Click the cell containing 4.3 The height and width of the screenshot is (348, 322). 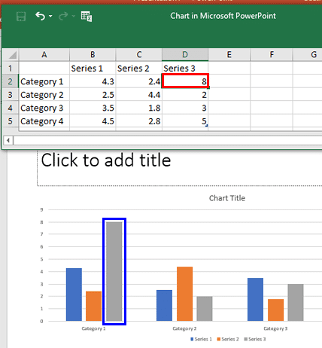(93, 81)
